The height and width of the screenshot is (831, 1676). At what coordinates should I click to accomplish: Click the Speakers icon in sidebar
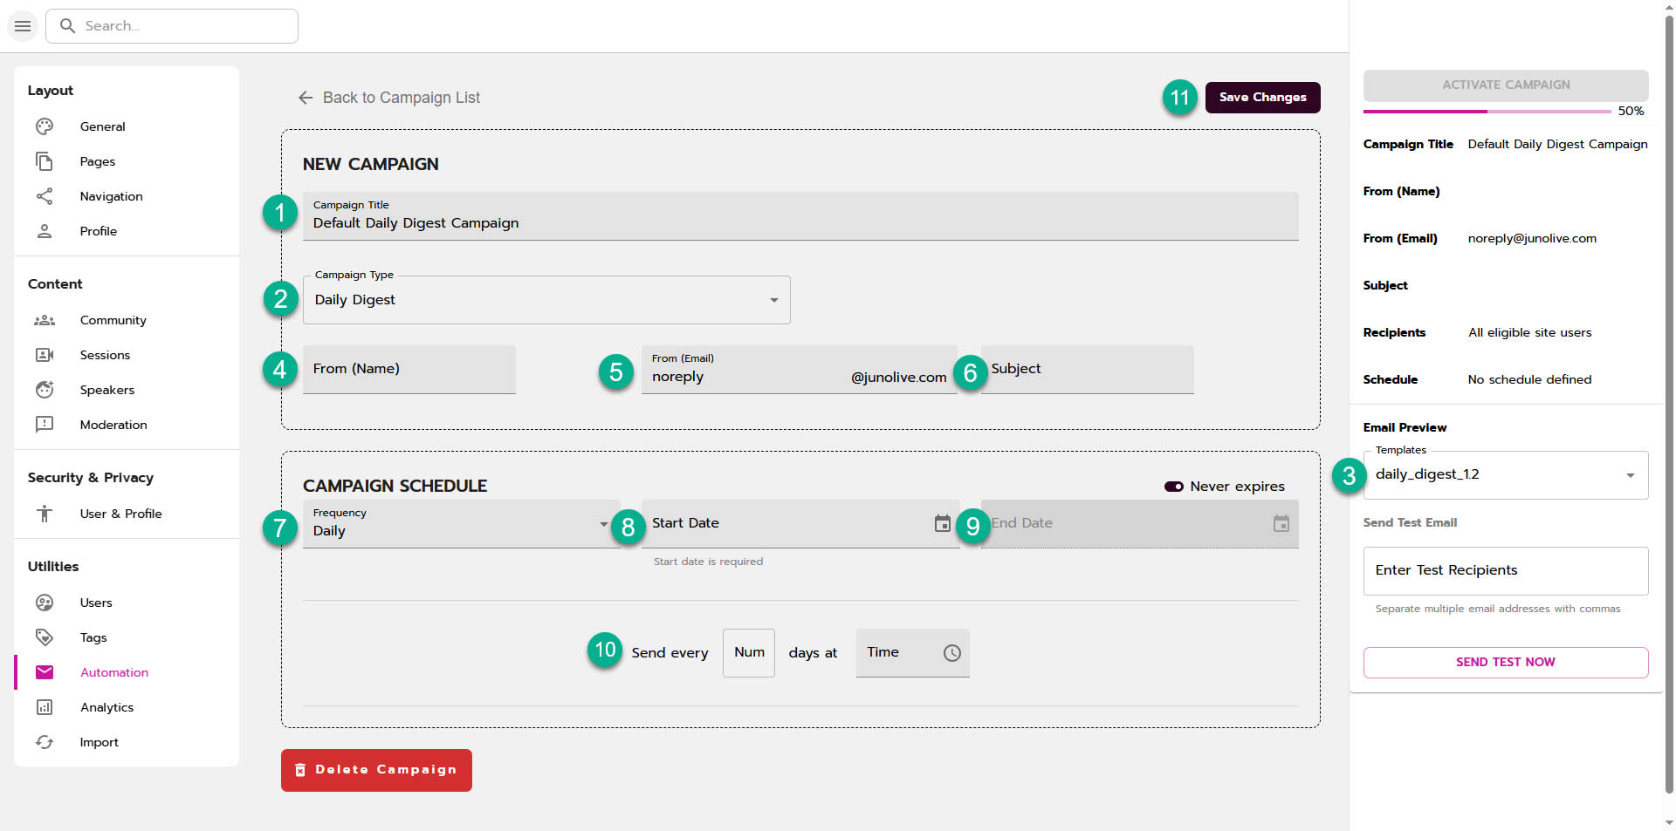(45, 390)
